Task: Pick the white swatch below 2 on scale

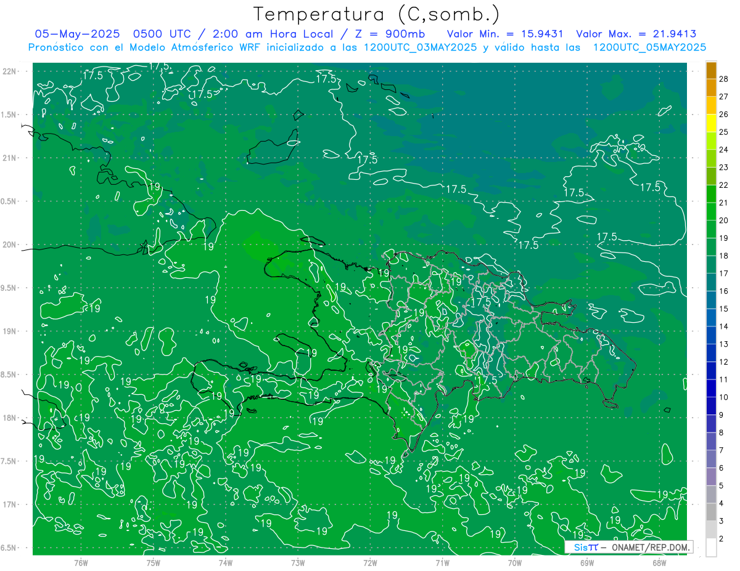Action: (x=711, y=548)
